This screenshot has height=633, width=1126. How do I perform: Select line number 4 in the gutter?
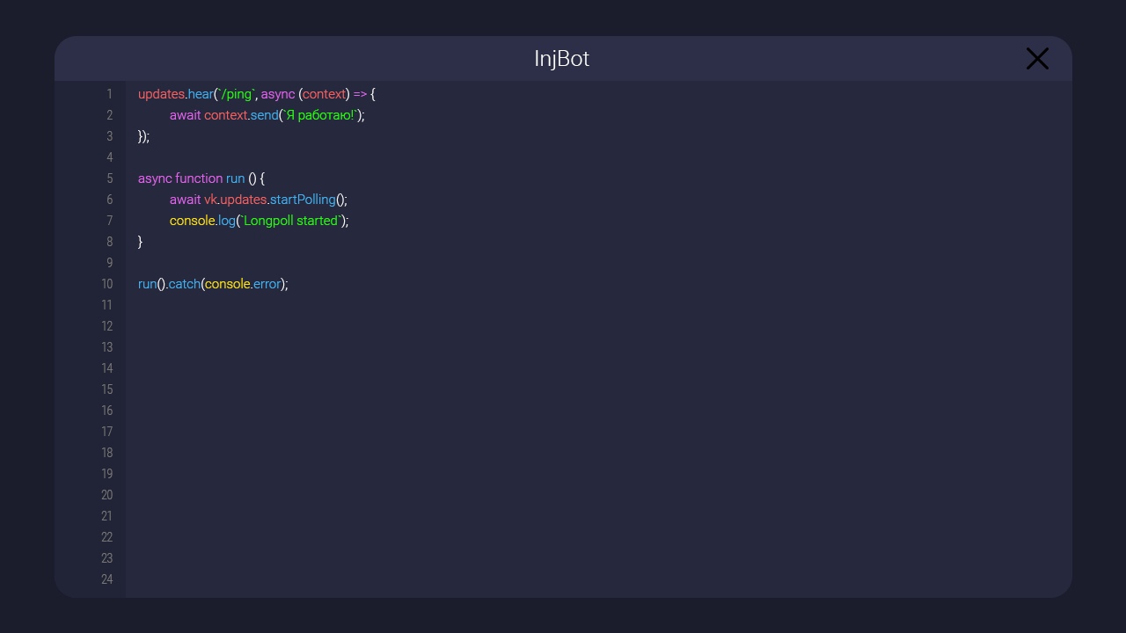pos(109,157)
